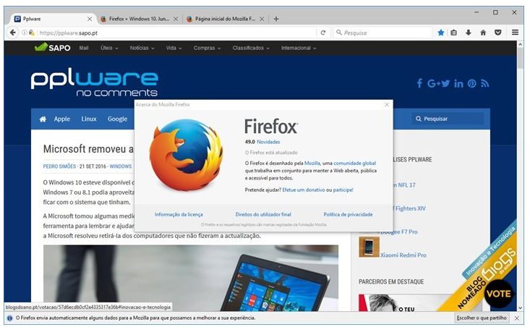Expand the Vida dropdown menu
Screen dimensions: 530x327
pos(174,48)
